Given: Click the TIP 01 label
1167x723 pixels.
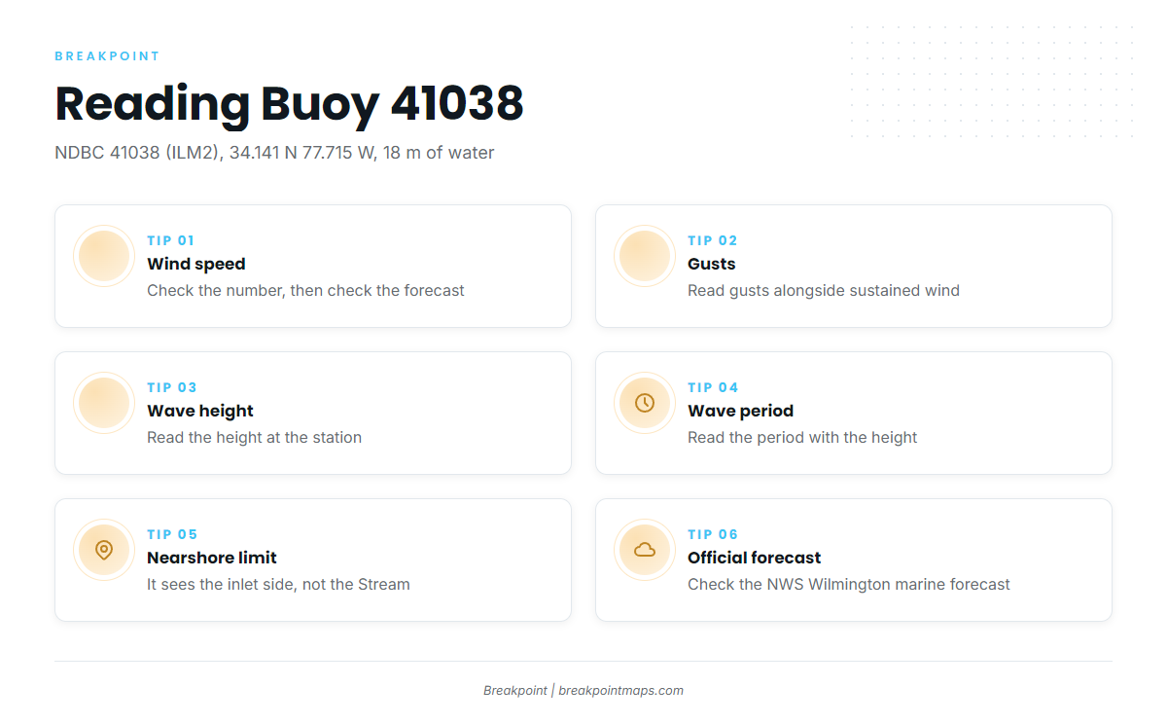Looking at the screenshot, I should tap(171, 240).
